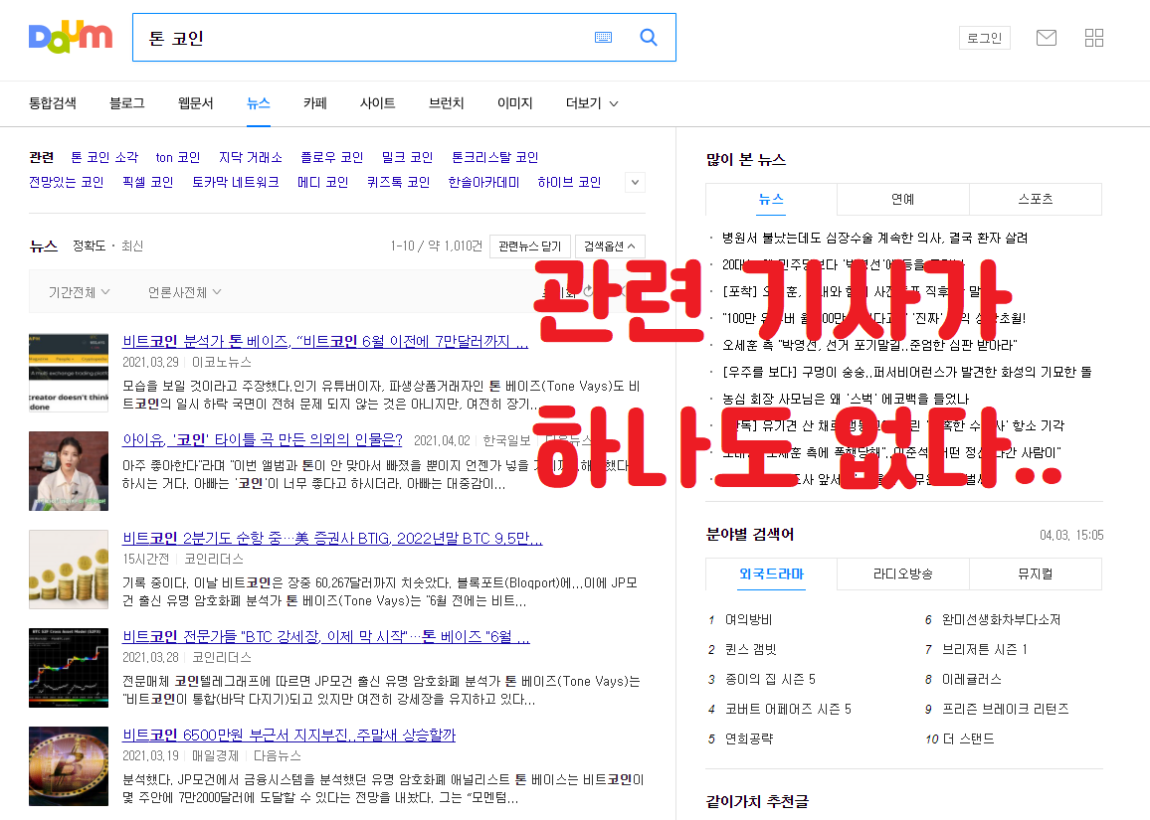The width and height of the screenshot is (1150, 820).
Task: Open related search 메디 코인
Action: pos(322,183)
